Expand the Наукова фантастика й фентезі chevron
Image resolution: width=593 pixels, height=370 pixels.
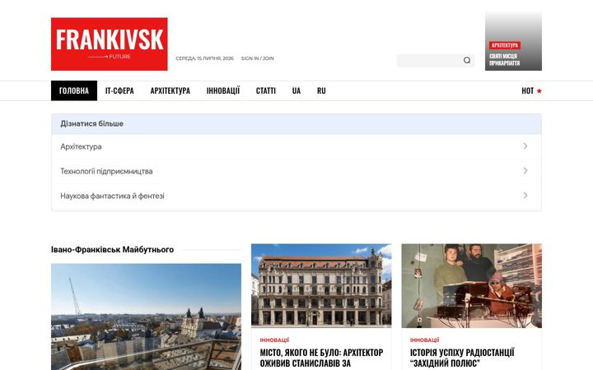tap(525, 195)
